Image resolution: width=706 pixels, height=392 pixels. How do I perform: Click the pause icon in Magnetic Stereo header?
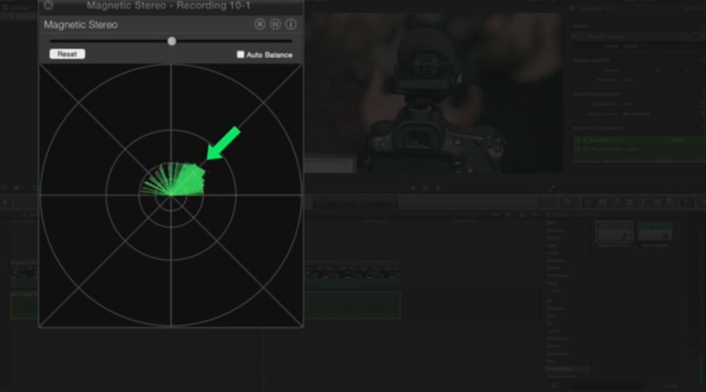coord(275,24)
